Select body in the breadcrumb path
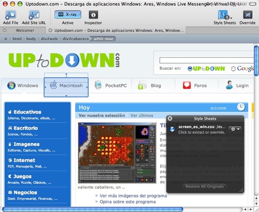Viewport: 259px width, 212px height. click(31, 39)
